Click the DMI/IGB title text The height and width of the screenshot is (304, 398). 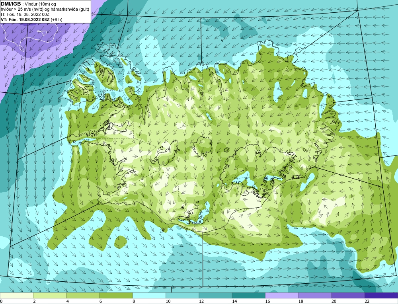11,4
